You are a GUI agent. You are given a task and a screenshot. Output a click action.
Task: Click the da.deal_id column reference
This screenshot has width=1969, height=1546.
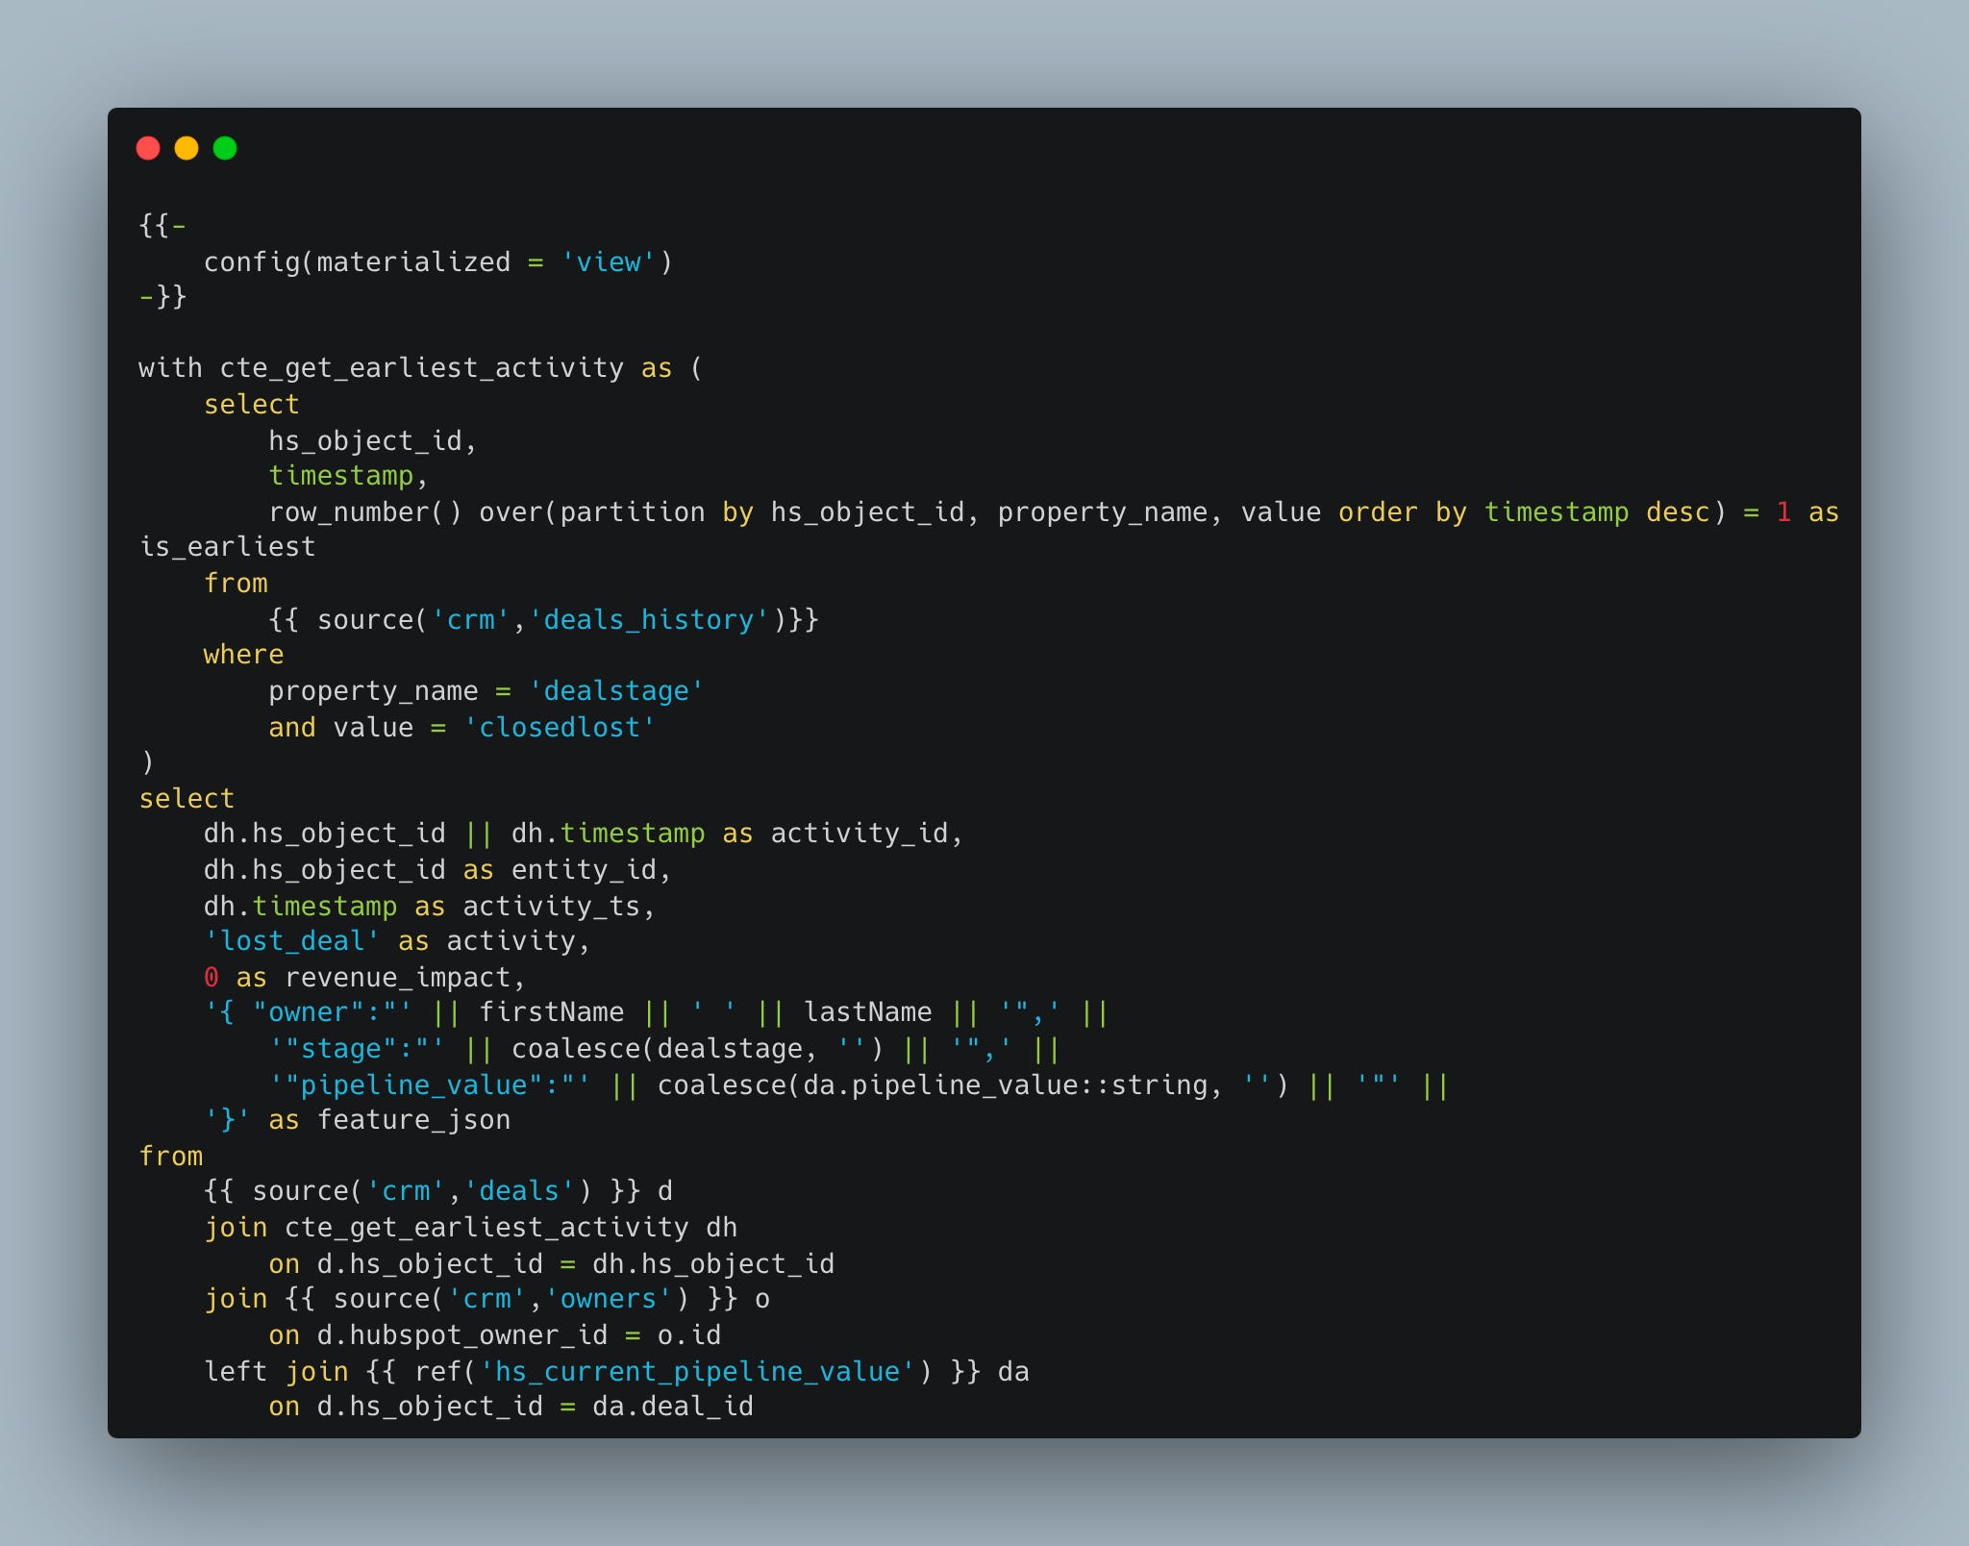click(x=673, y=1406)
